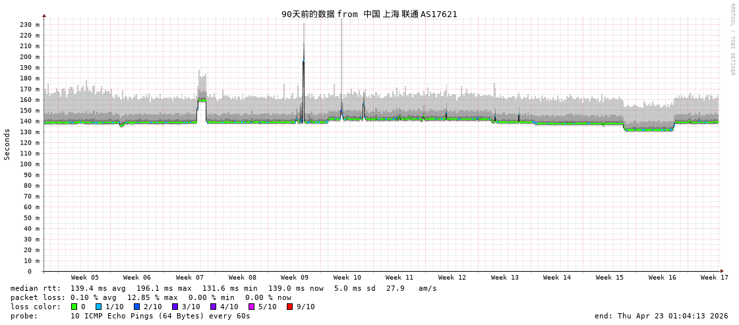The width and height of the screenshot is (739, 325).
Task: Click the Week 11 axis label
Action: [399, 278]
